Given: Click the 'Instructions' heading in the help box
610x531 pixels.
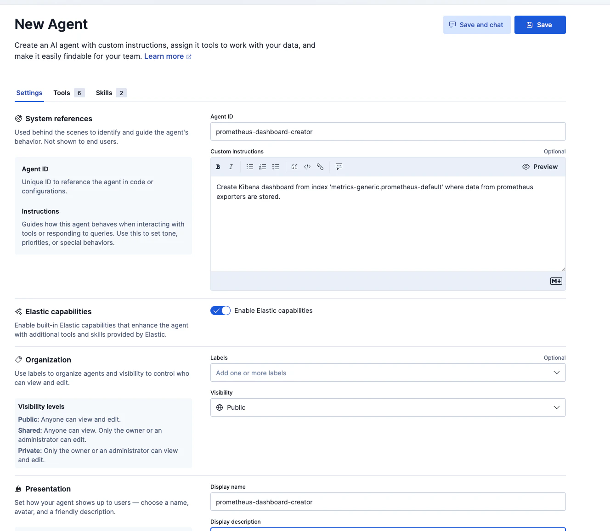Looking at the screenshot, I should pyautogui.click(x=40, y=211).
